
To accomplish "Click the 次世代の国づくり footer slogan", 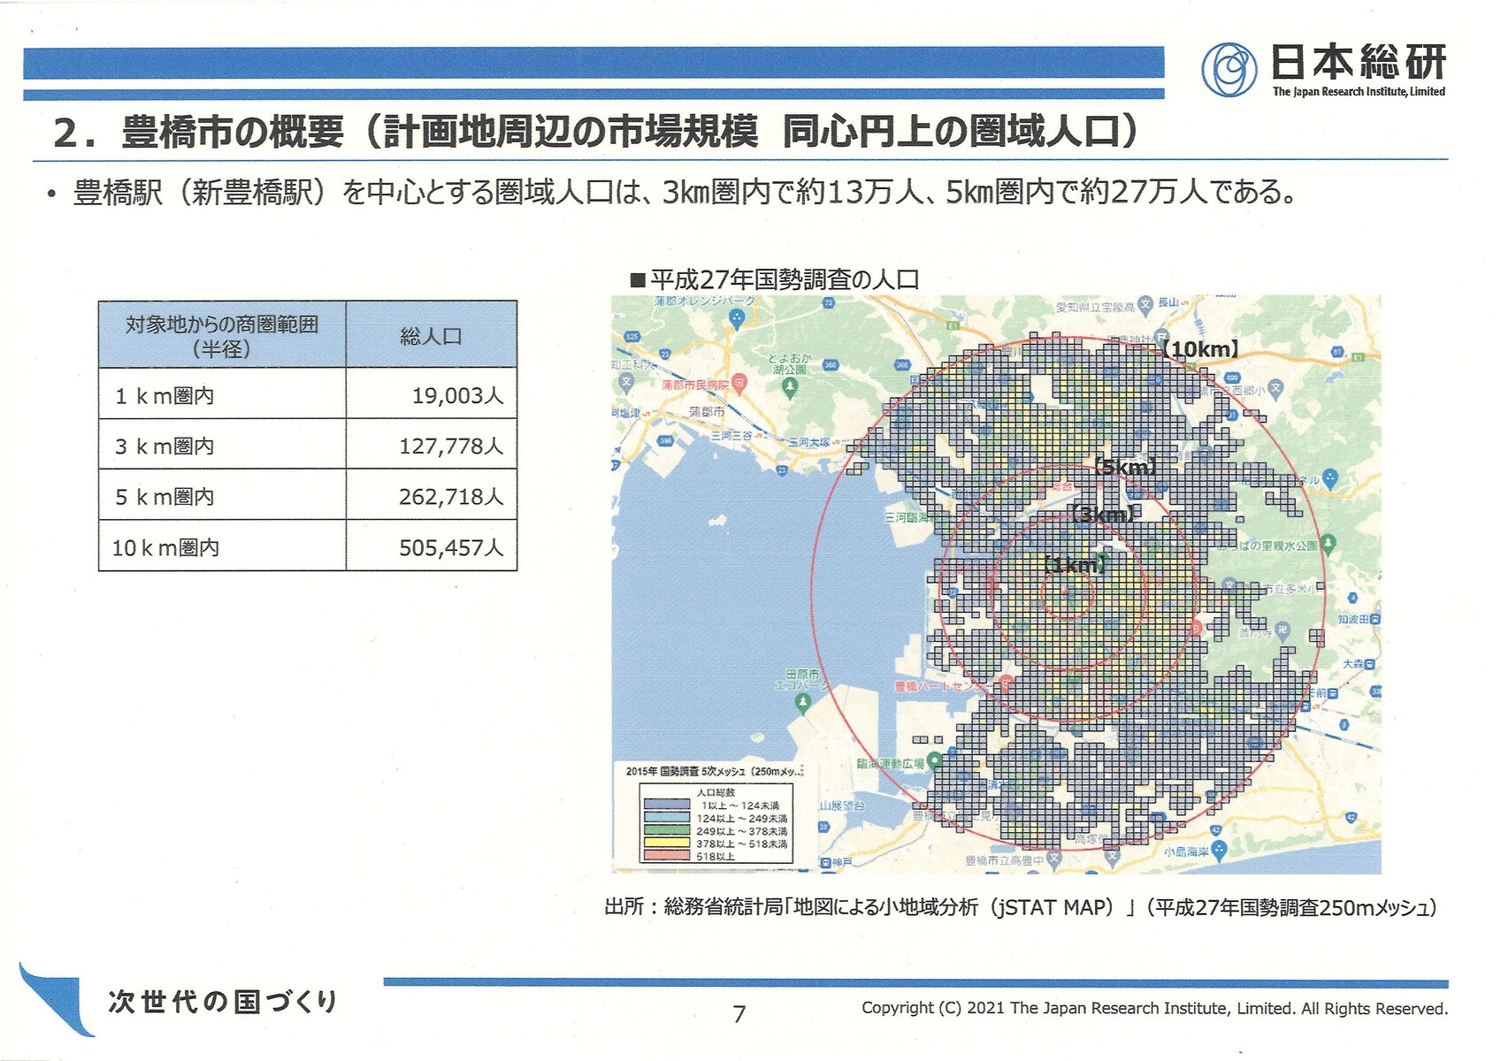I will coord(223,1001).
